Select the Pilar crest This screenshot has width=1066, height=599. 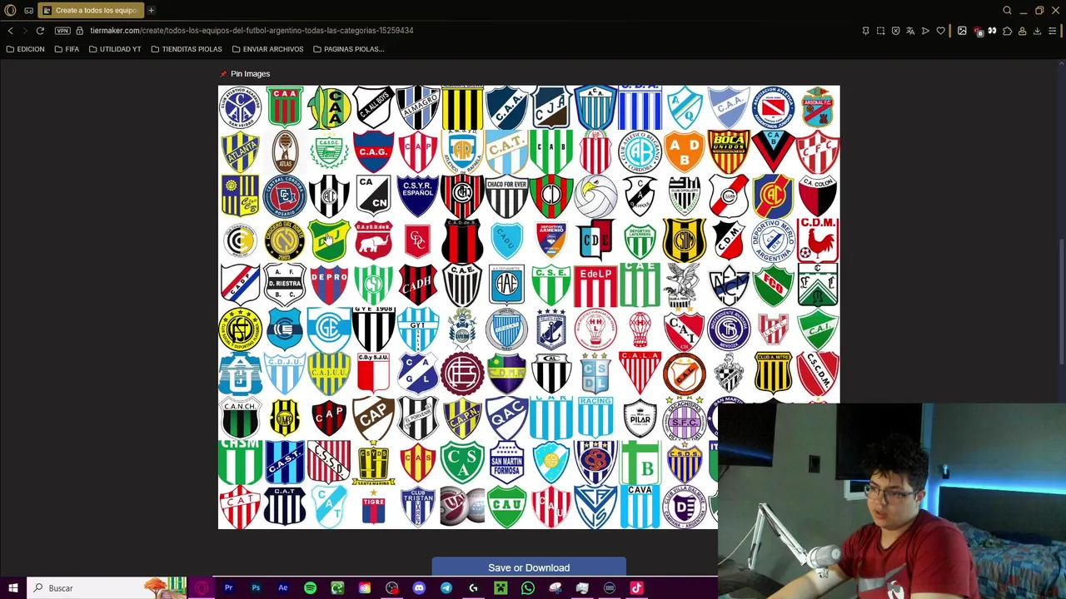640,417
